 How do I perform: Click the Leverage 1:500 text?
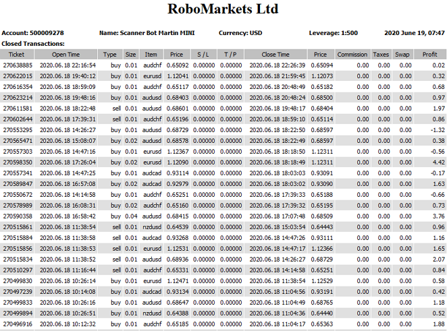[332, 33]
